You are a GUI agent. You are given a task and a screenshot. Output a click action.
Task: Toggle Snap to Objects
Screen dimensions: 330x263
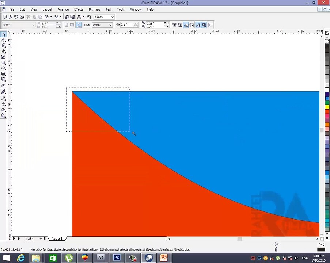[186, 25]
